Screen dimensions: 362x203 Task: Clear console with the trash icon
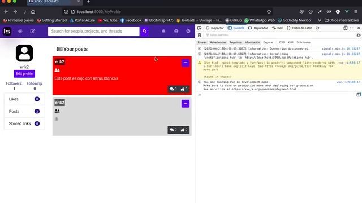coord(200,35)
